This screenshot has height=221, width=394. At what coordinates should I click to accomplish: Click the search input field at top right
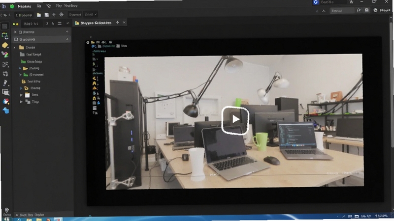342,10
